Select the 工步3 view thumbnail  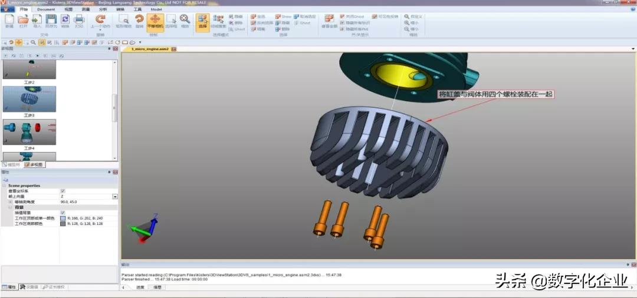[29, 99]
